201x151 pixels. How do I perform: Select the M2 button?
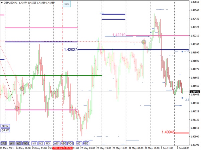pyautogui.click(x=41, y=143)
